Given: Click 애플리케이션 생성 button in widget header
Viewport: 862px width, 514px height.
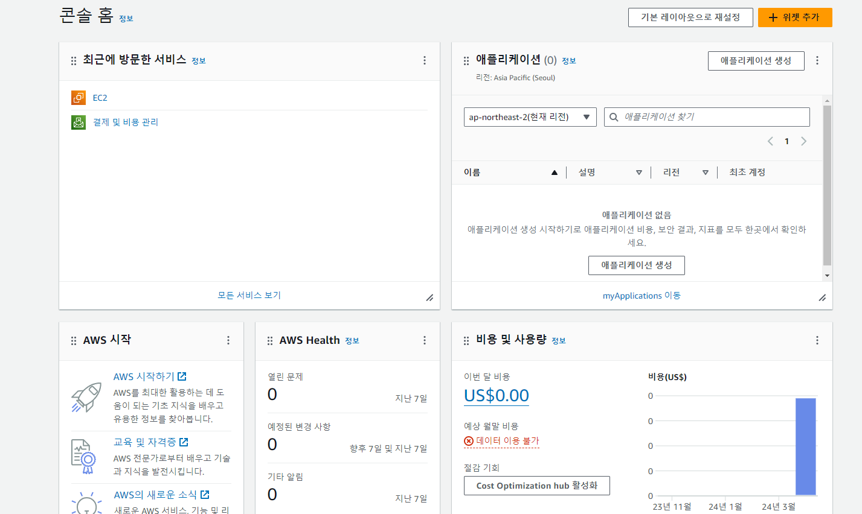Looking at the screenshot, I should tap(756, 61).
